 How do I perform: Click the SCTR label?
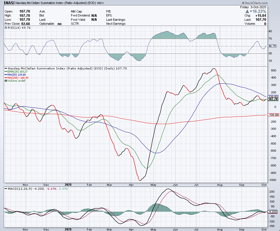click(x=75, y=24)
